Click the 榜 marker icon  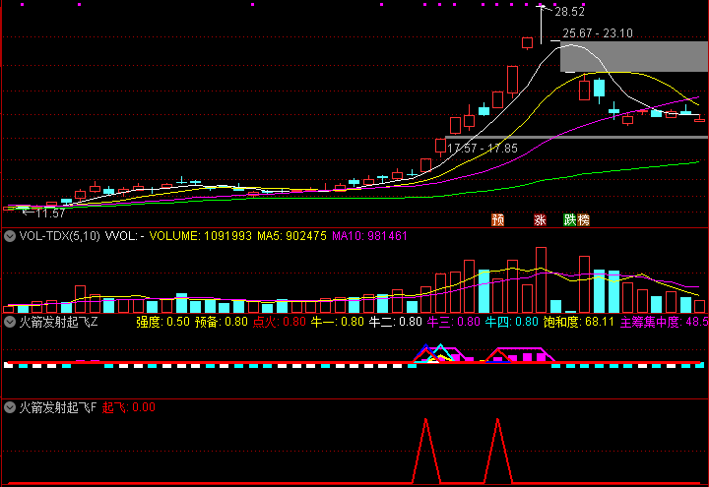tap(583, 220)
